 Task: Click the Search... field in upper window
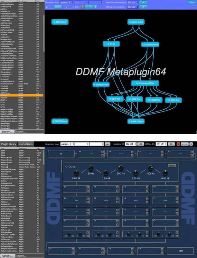pyautogui.click(x=30, y=132)
